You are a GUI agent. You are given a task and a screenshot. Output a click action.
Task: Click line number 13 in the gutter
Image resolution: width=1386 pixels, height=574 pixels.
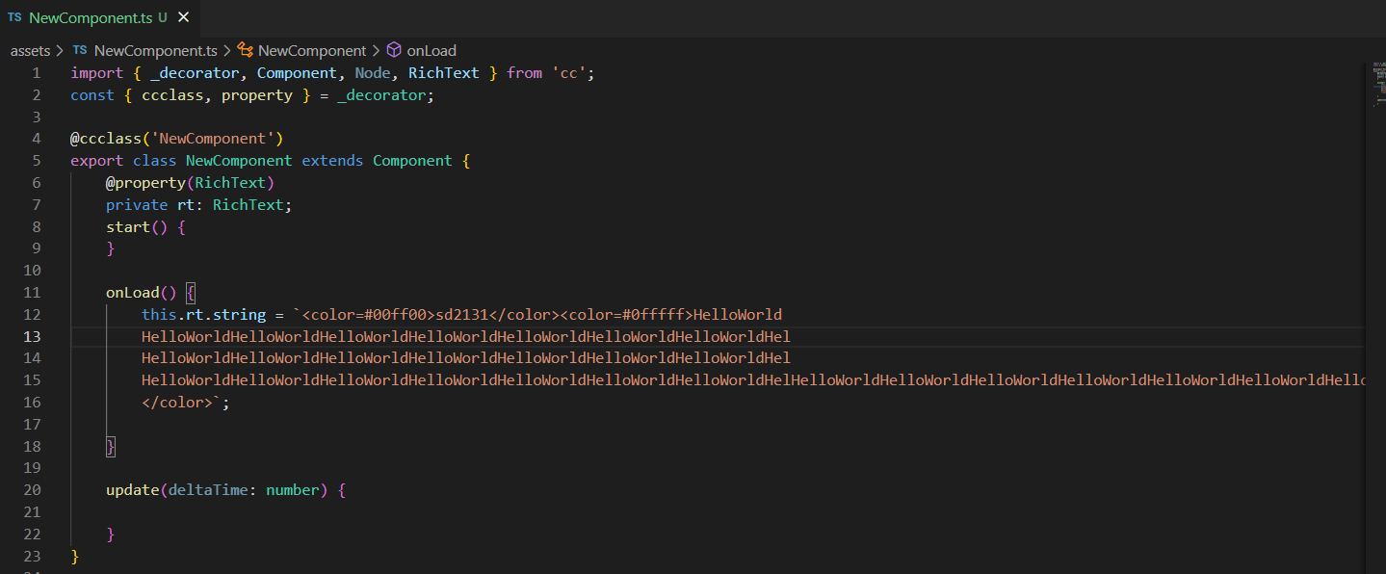coord(33,336)
